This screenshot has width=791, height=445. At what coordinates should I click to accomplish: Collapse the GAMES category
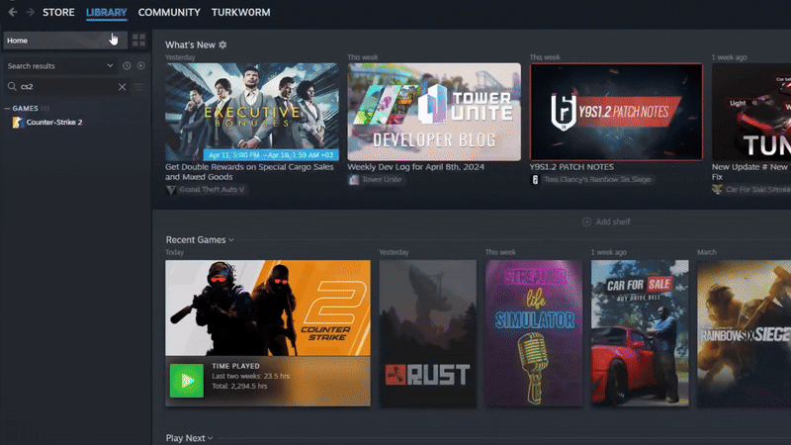click(7, 109)
